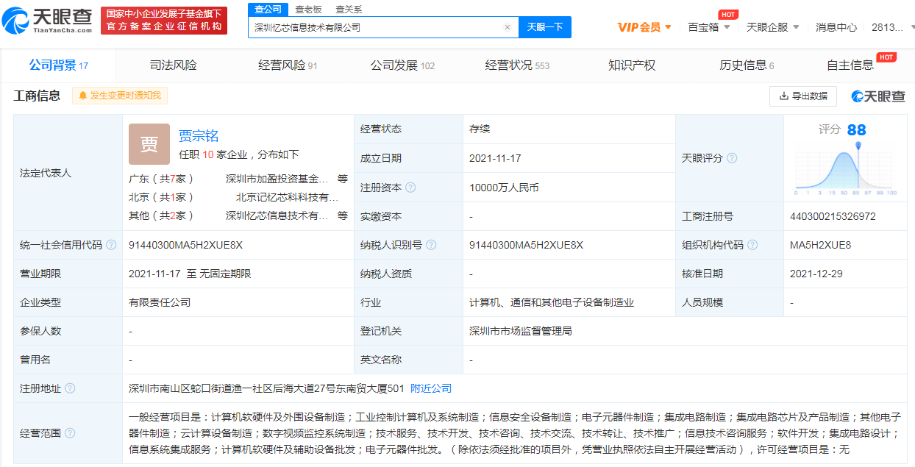Screen dimensions: 915x467
Task: Click the score value 88
Action: tap(857, 130)
